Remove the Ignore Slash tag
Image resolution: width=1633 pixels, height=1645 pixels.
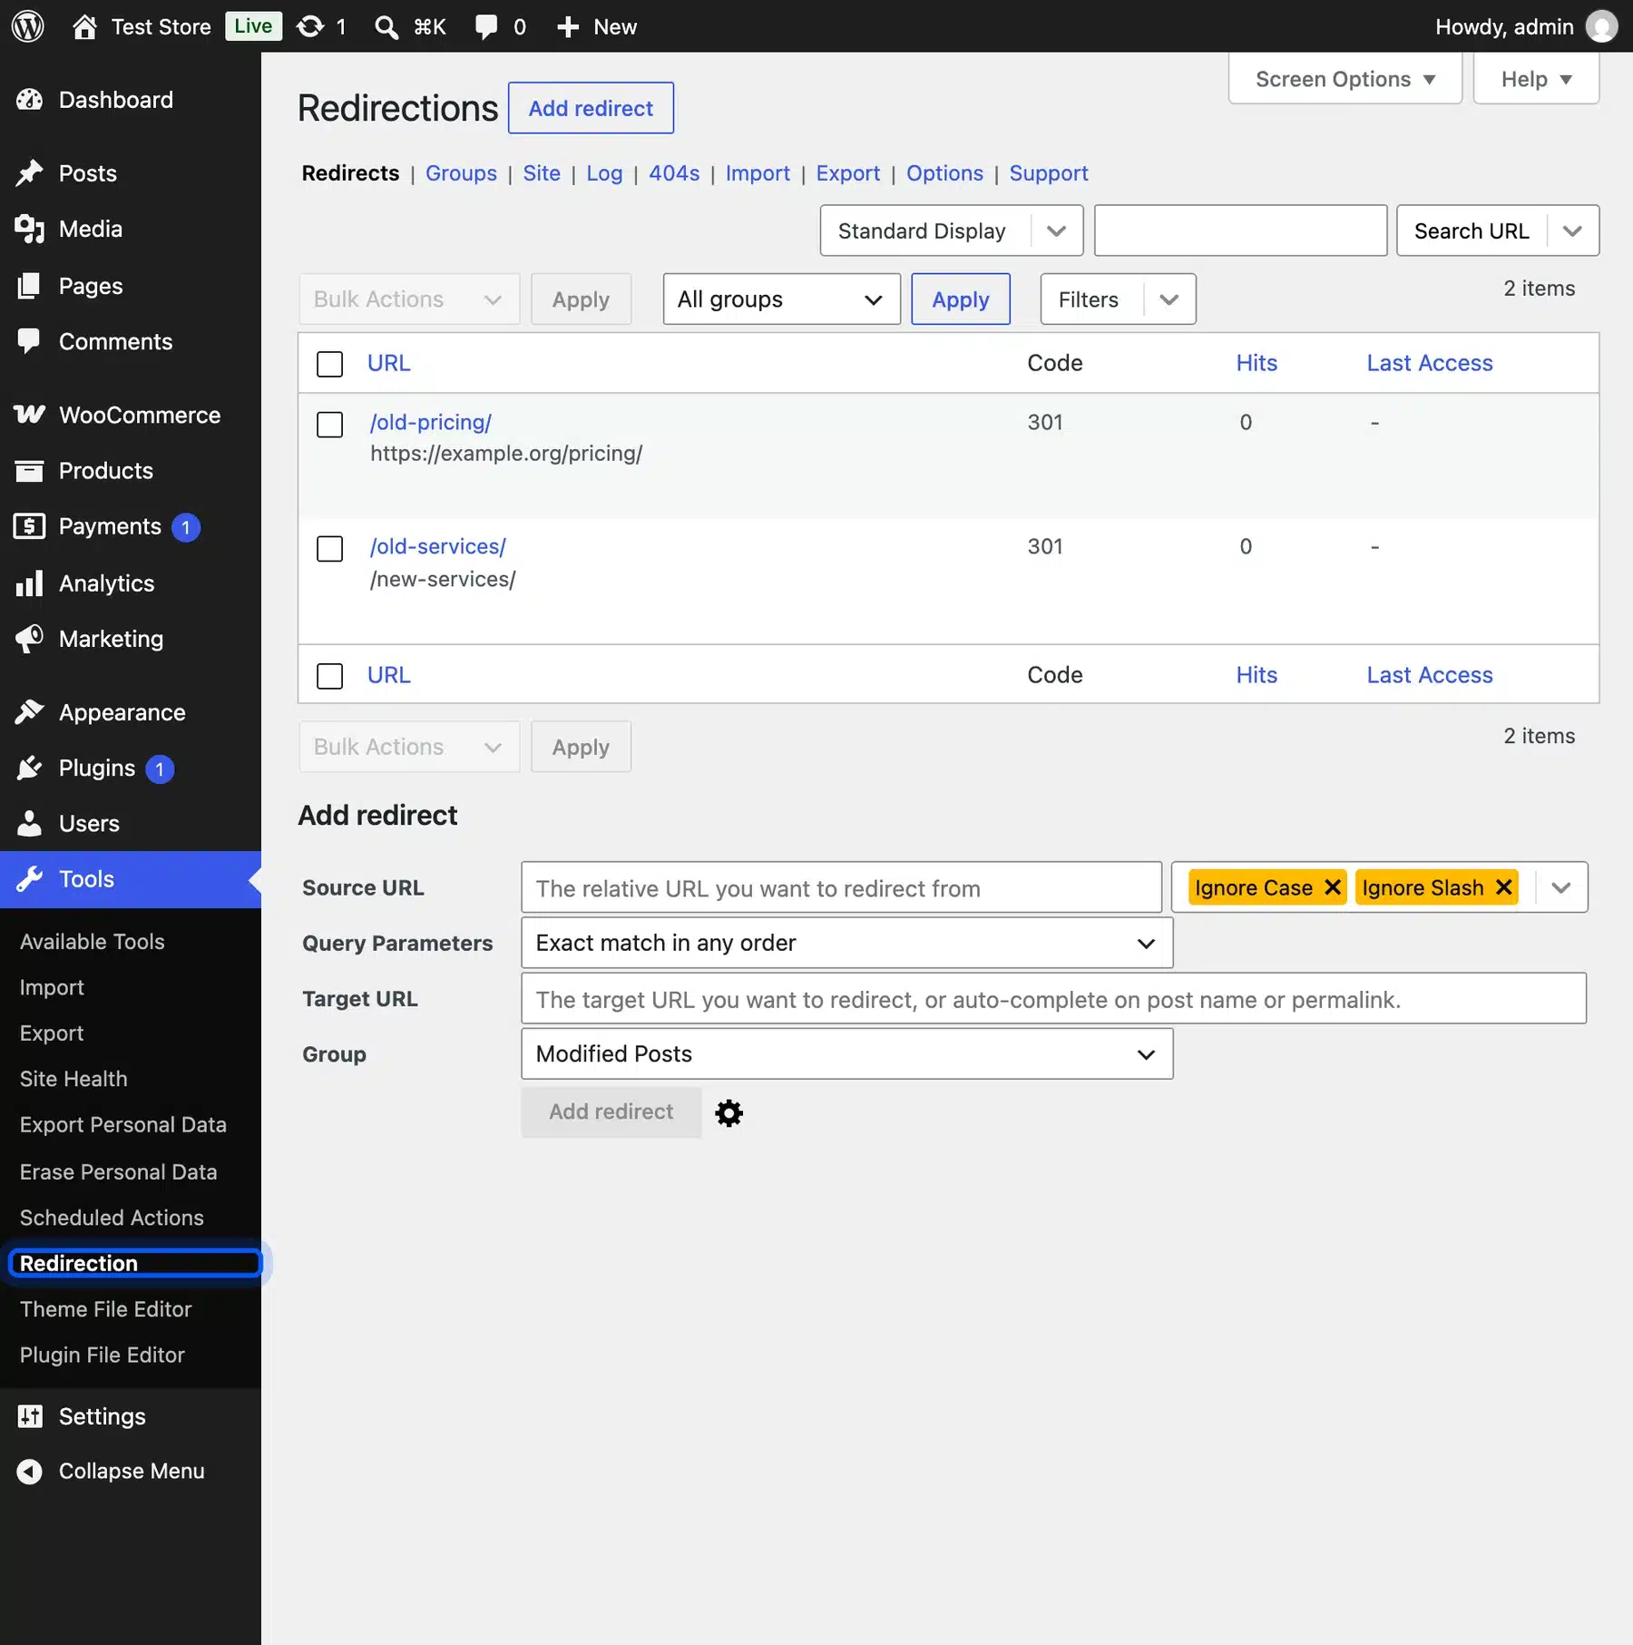[1503, 887]
